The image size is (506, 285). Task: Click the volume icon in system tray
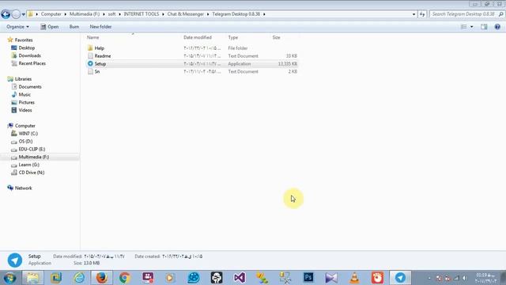pos(465,278)
